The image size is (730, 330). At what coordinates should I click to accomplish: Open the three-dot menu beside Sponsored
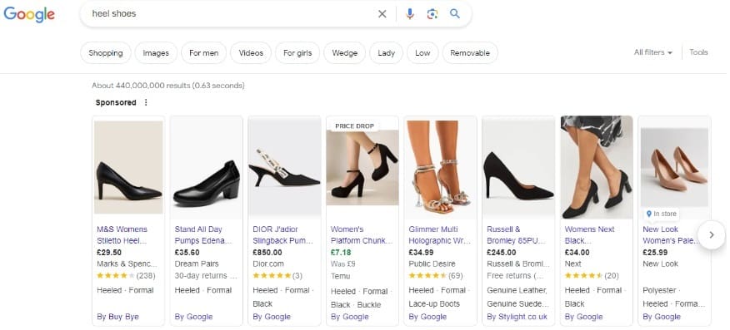[146, 102]
